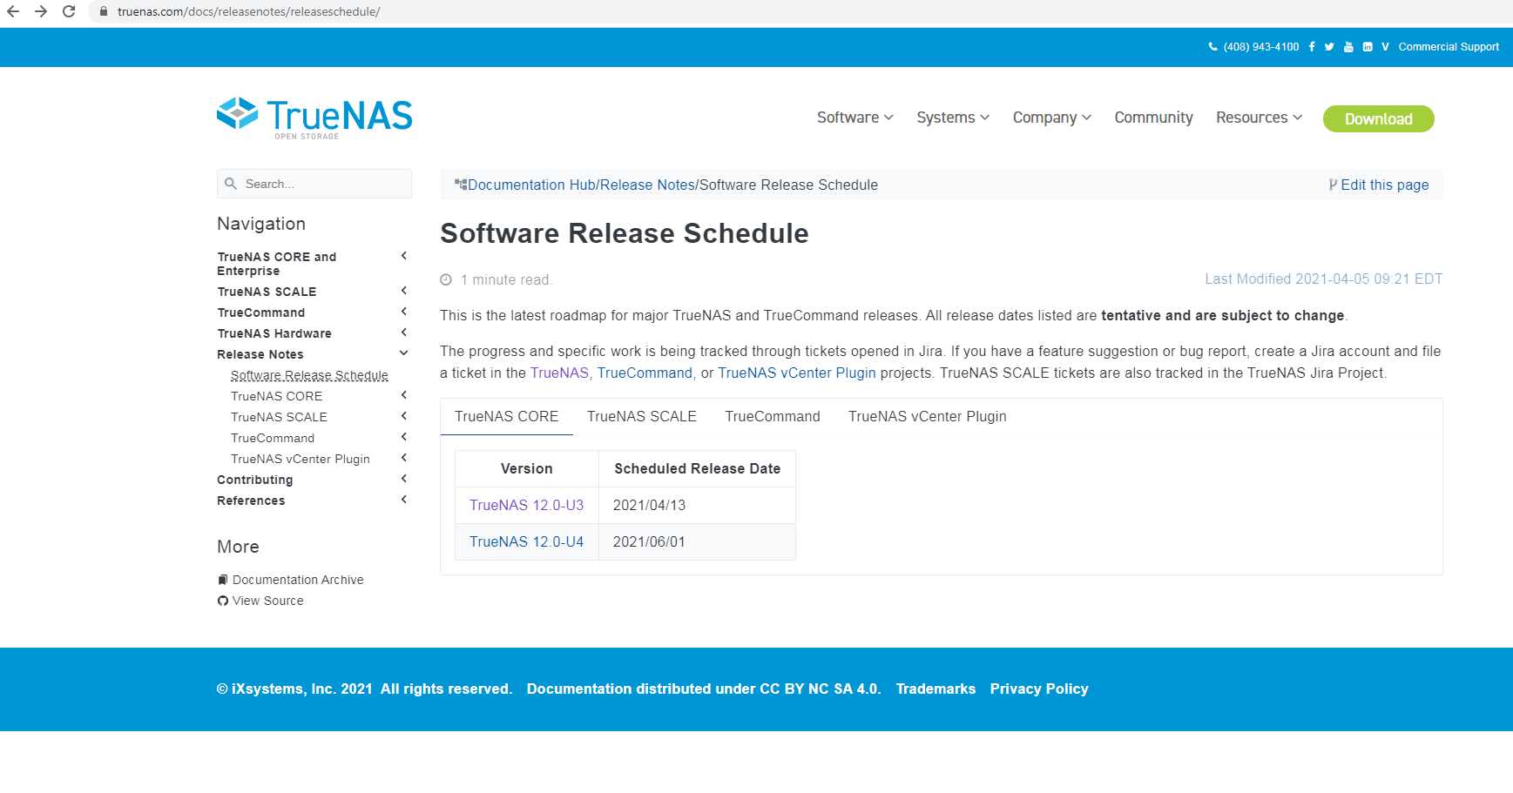Click the CC BY NC SA 4.0 license text
Image resolution: width=1513 pixels, height=793 pixels.
tap(819, 689)
